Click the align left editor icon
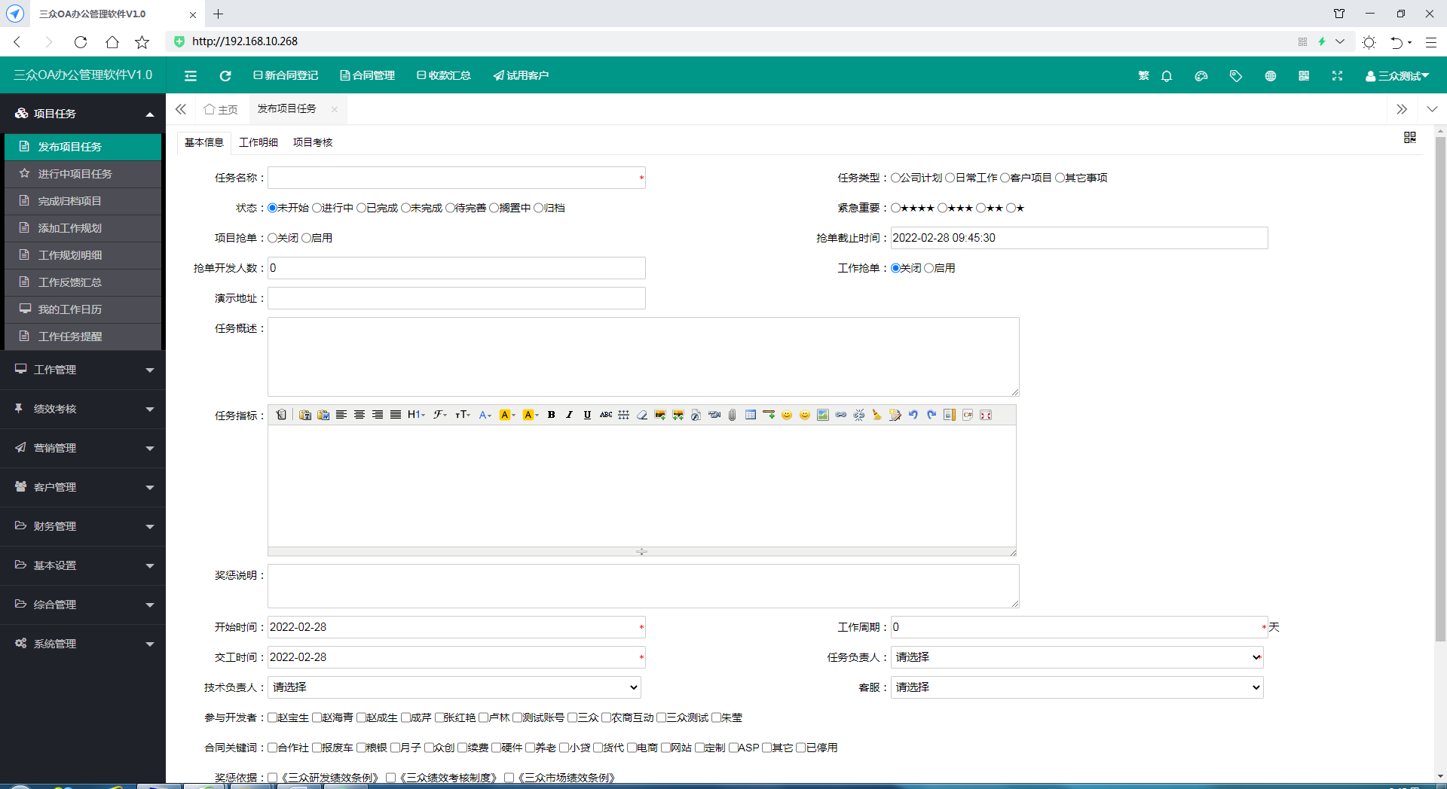 pos(341,415)
